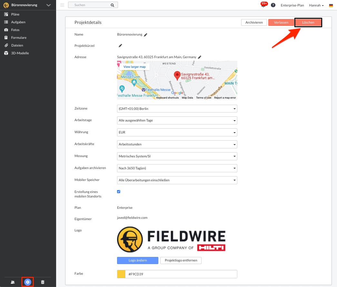Image resolution: width=337 pixels, height=287 pixels.
Task: Click the Löschen button
Action: point(308,22)
